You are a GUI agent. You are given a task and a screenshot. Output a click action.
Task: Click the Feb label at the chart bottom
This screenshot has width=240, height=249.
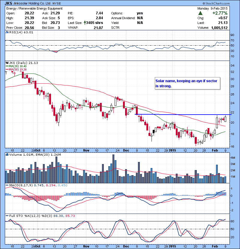[x=215, y=246]
